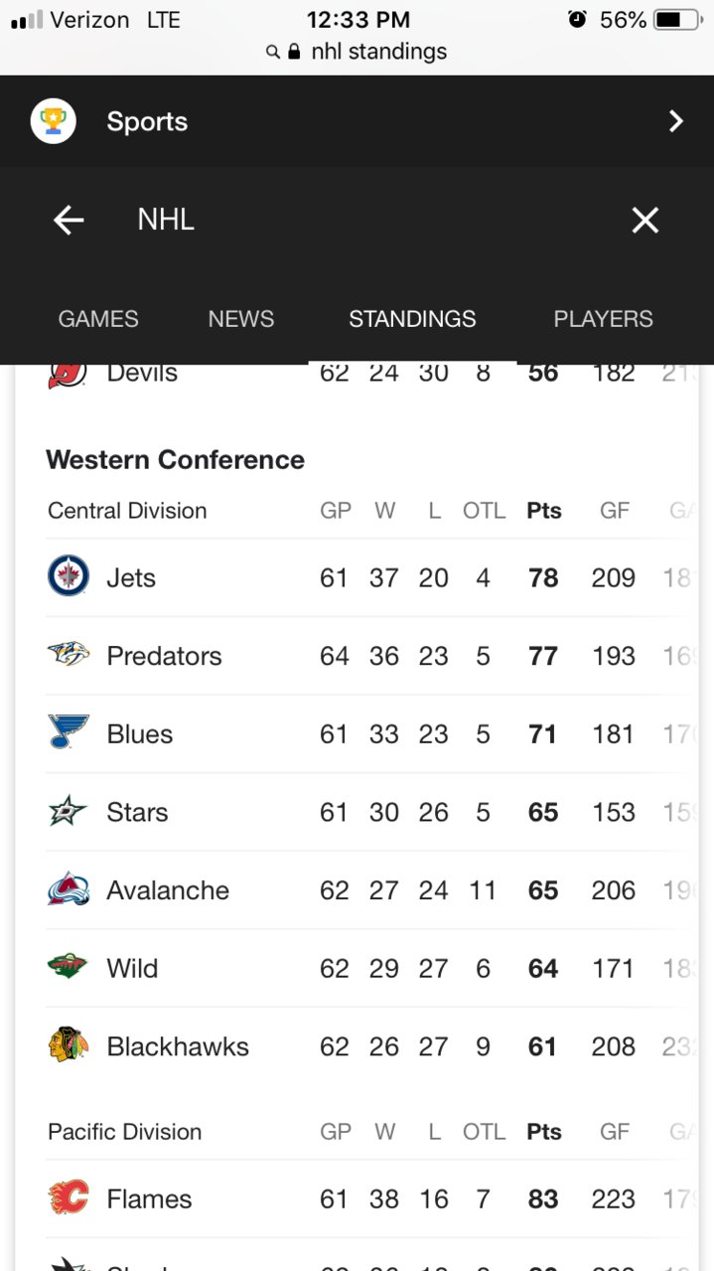Tap the Flames team logo
This screenshot has width=714, height=1271.
coord(69,1198)
